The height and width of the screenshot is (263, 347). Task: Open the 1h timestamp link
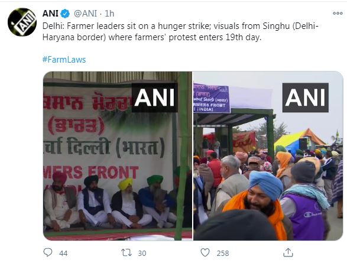click(109, 14)
